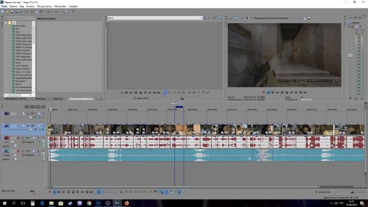This screenshot has width=368, height=207.
Task: Open the trimmer media dropdown
Action: pyautogui.click(x=201, y=18)
